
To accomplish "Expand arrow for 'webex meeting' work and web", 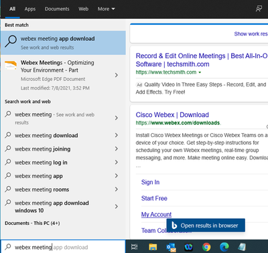I will [x=117, y=118].
